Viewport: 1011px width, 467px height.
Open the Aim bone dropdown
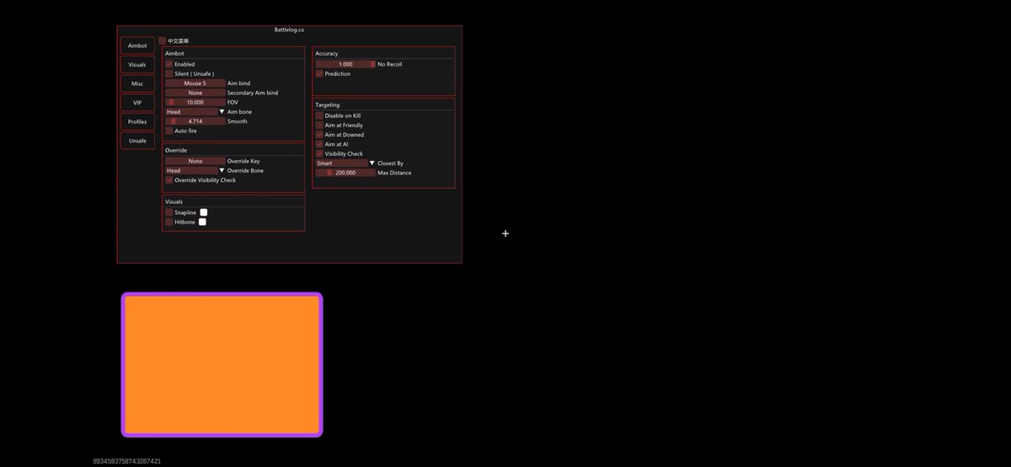click(x=195, y=111)
